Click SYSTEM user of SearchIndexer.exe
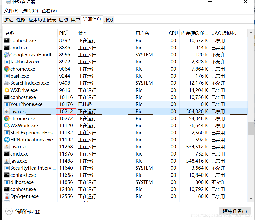Screen dimensions: 255x220 click(144, 83)
